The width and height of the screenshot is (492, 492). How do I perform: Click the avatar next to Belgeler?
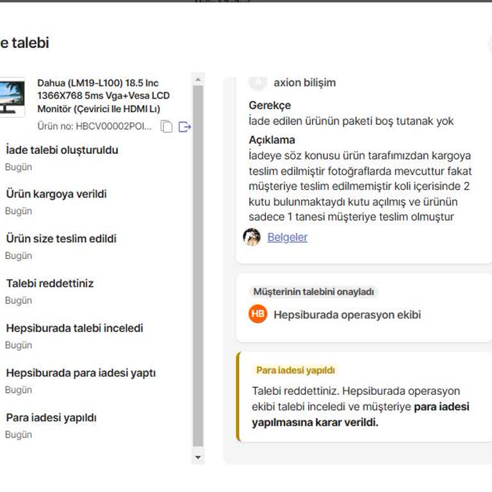point(252,237)
